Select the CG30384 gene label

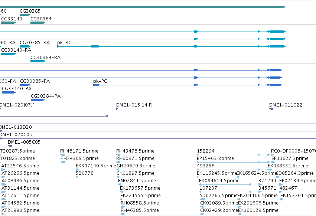[41, 19]
